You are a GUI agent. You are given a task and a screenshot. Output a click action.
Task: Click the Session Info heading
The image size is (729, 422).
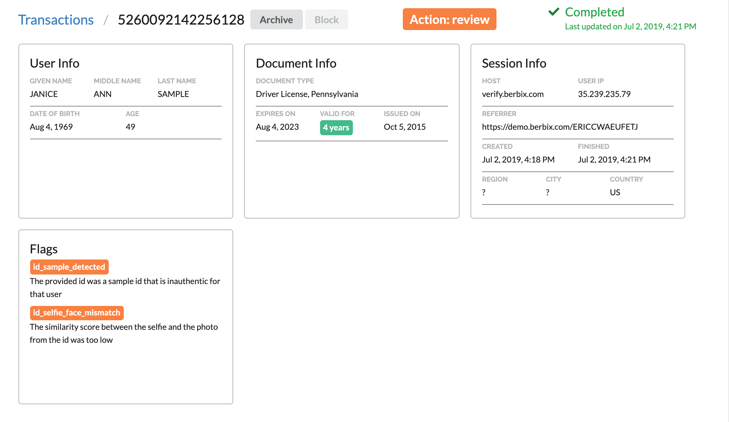click(x=514, y=64)
